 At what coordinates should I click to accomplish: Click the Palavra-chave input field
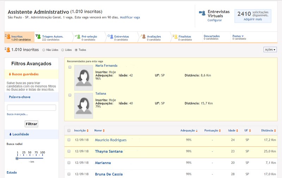tap(31, 108)
